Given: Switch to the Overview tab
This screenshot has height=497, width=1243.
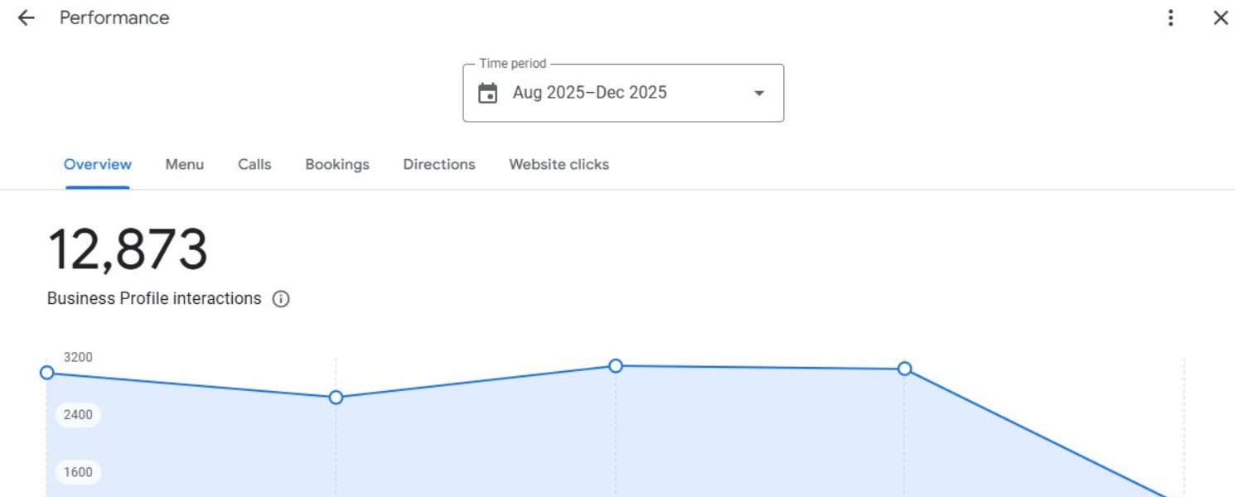Looking at the screenshot, I should (98, 164).
